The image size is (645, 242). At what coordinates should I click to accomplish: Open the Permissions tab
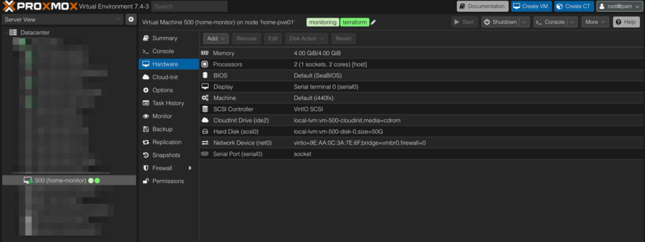coord(169,181)
